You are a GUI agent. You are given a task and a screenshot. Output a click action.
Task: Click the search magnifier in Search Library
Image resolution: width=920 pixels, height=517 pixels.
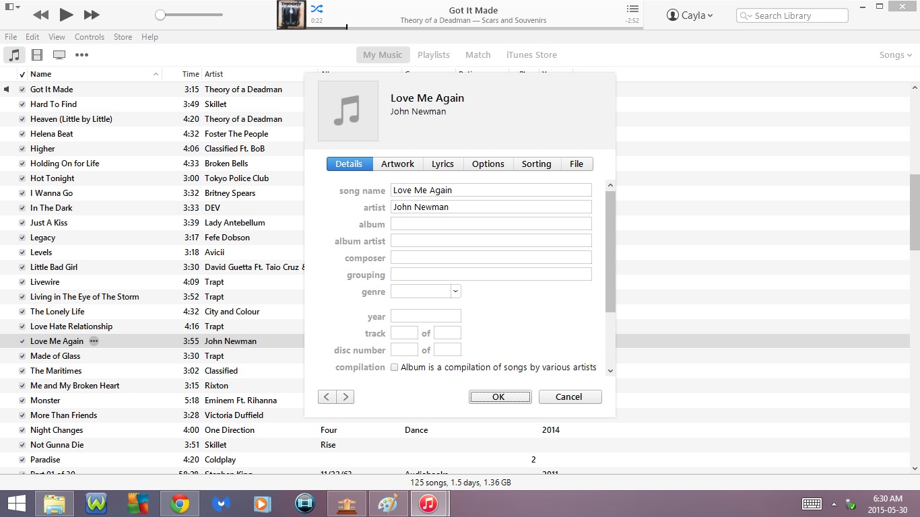pos(746,15)
